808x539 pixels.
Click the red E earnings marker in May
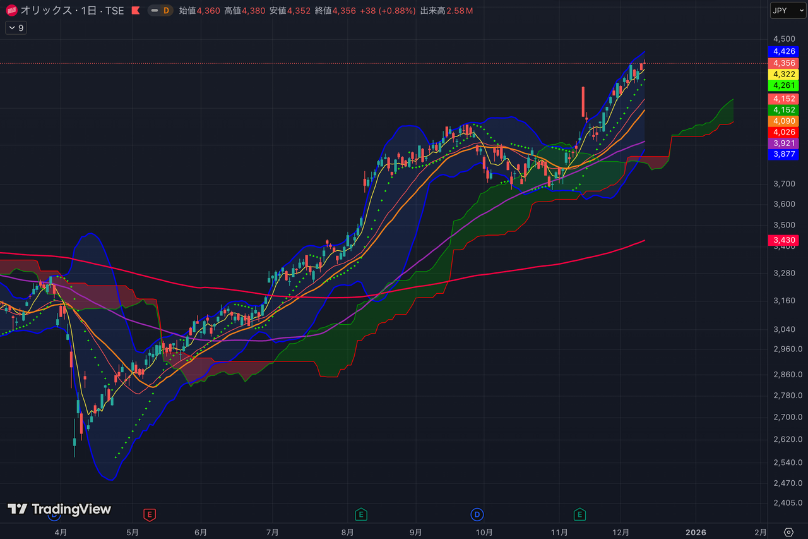point(150,514)
